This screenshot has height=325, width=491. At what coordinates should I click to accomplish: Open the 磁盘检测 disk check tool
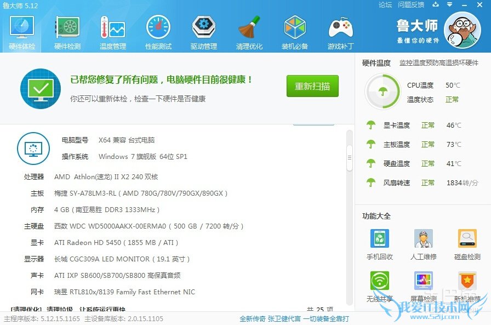[467, 244]
